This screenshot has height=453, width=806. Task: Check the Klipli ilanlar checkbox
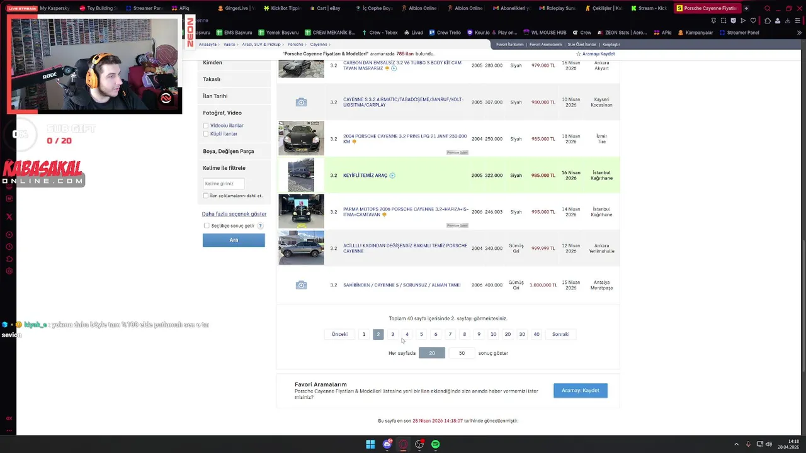[x=205, y=134]
